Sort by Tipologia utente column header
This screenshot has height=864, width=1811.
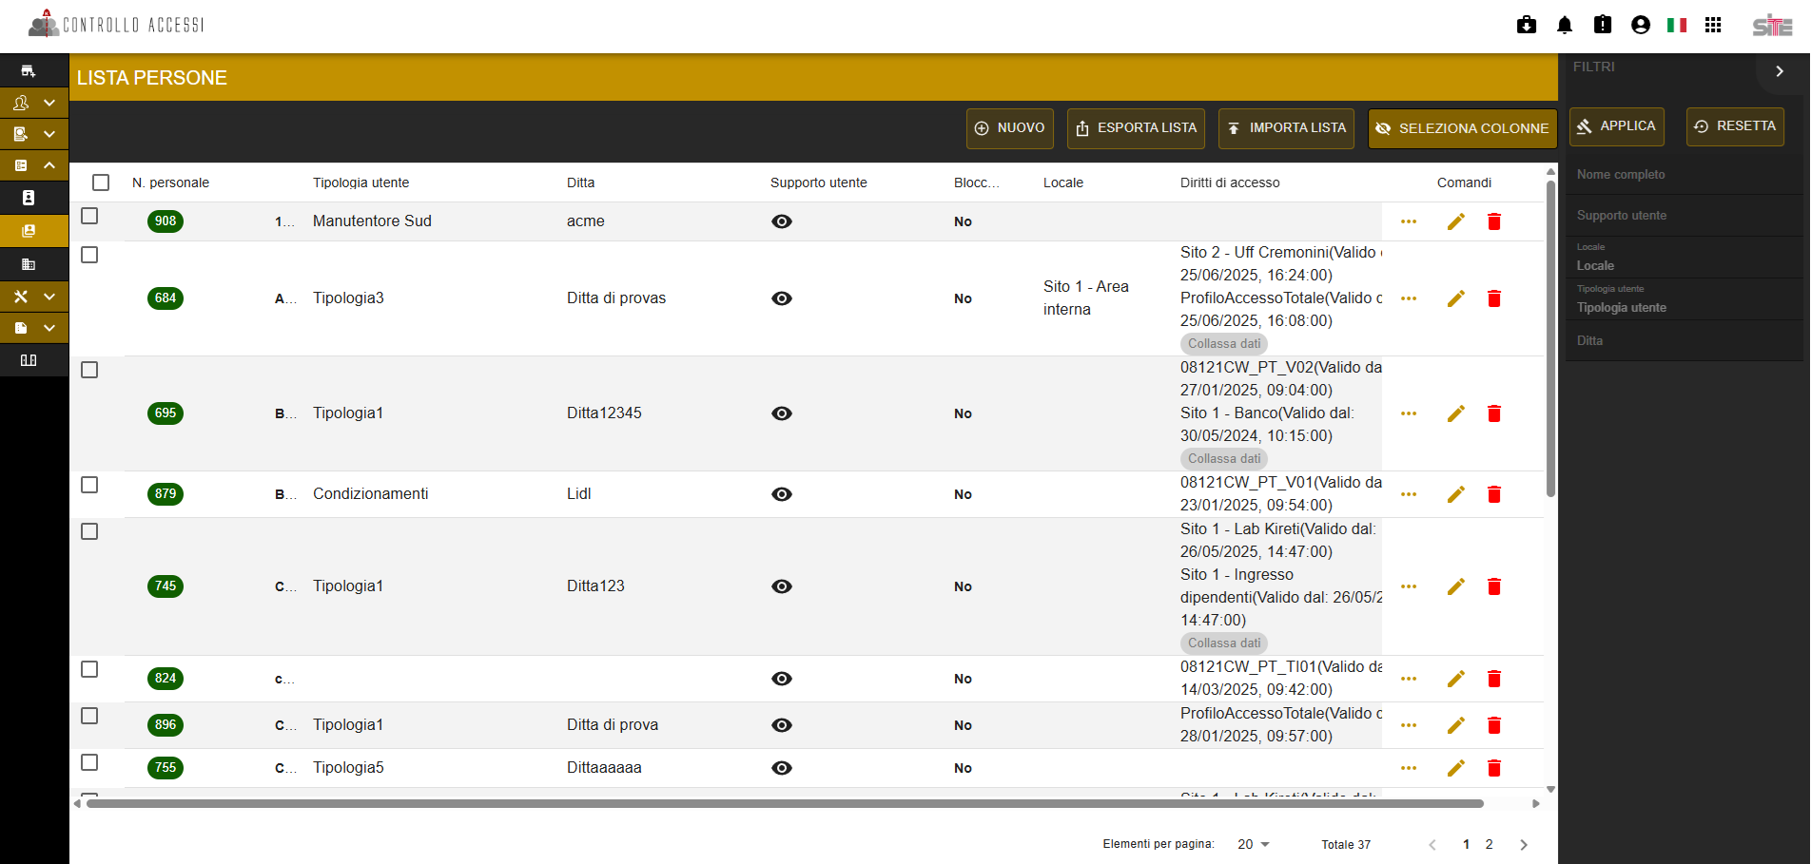[x=361, y=182]
